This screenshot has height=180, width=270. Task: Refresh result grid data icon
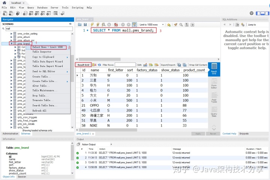coord(99,65)
